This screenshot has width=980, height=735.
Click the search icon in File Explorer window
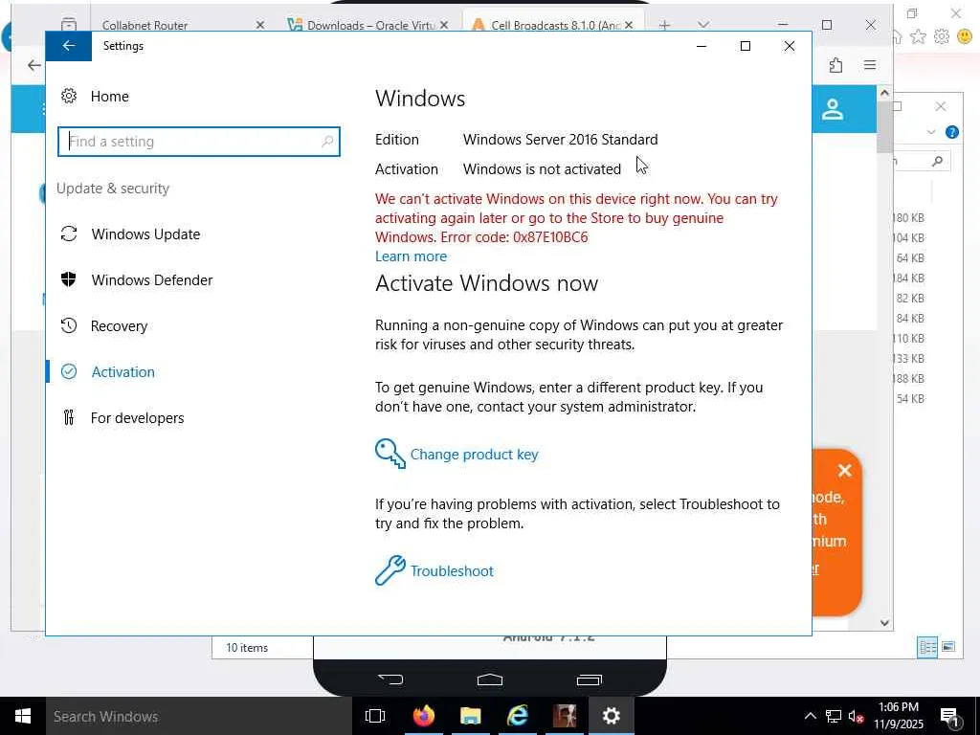pos(937,161)
